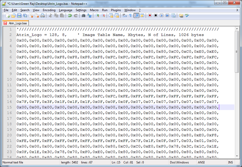Click the Close All documents icon
242x167 pixels.
coord(37,15)
